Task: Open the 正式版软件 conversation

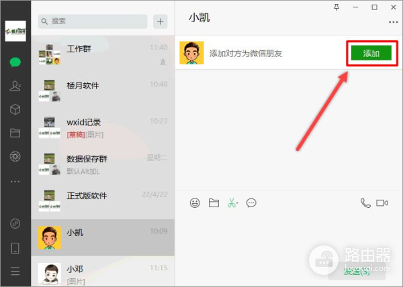Action: click(x=103, y=200)
